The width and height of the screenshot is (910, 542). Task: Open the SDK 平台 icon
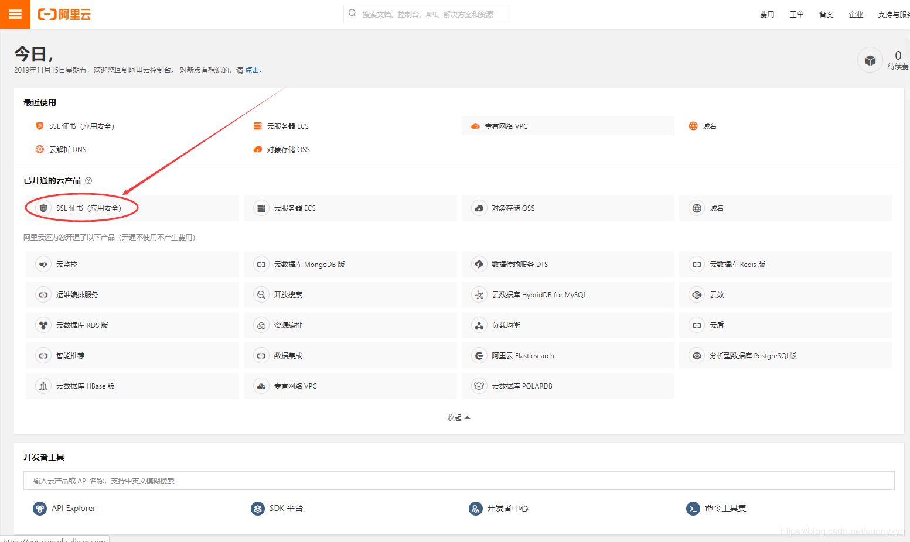[258, 508]
